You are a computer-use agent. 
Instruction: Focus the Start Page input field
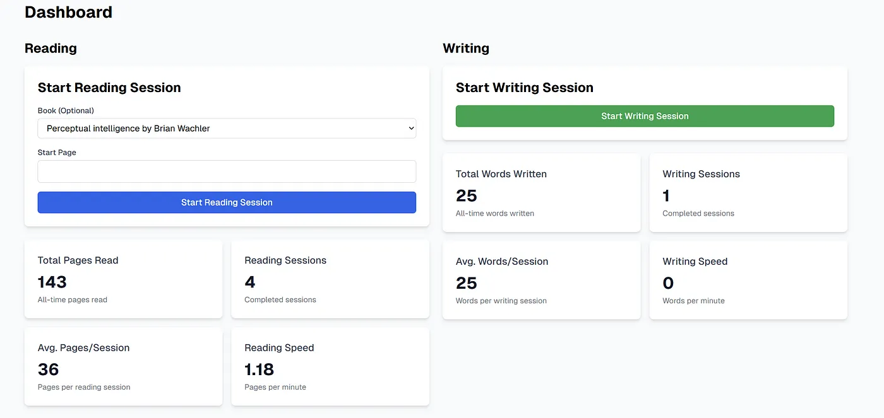click(x=227, y=171)
